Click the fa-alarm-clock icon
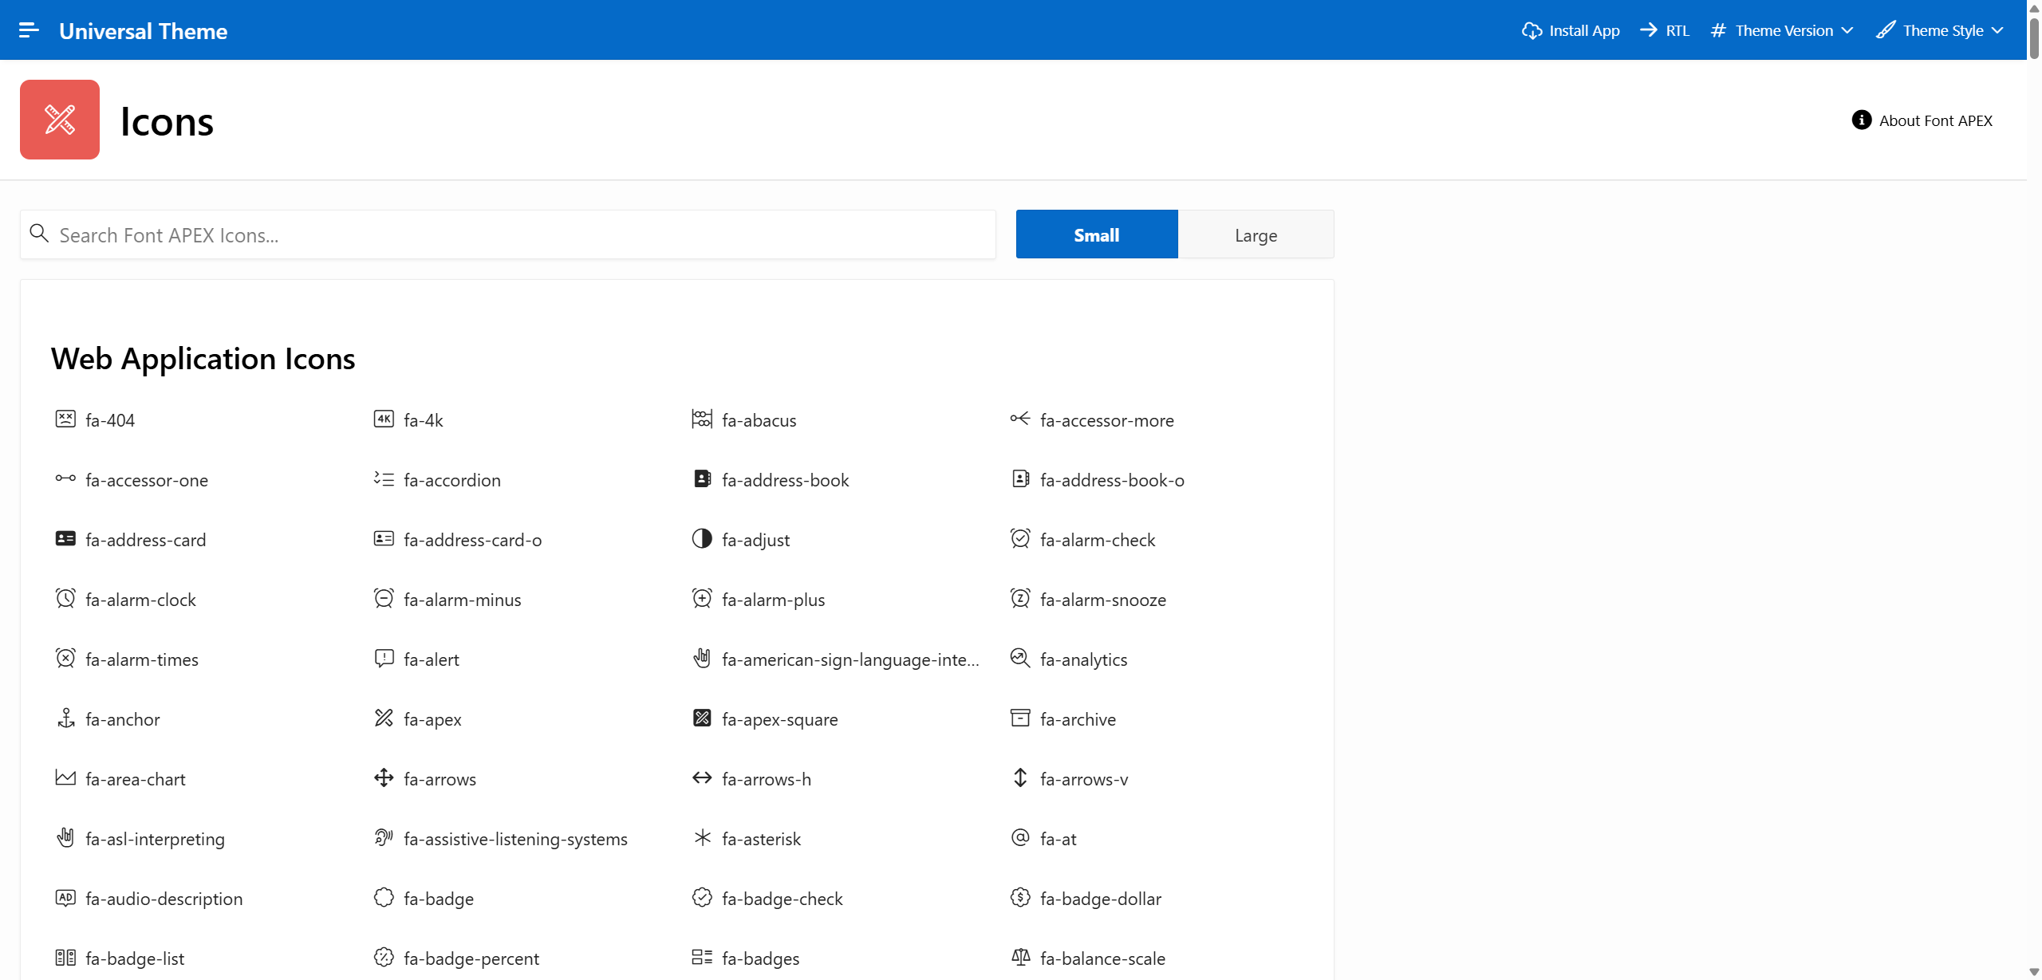The image size is (2042, 980). tap(65, 599)
